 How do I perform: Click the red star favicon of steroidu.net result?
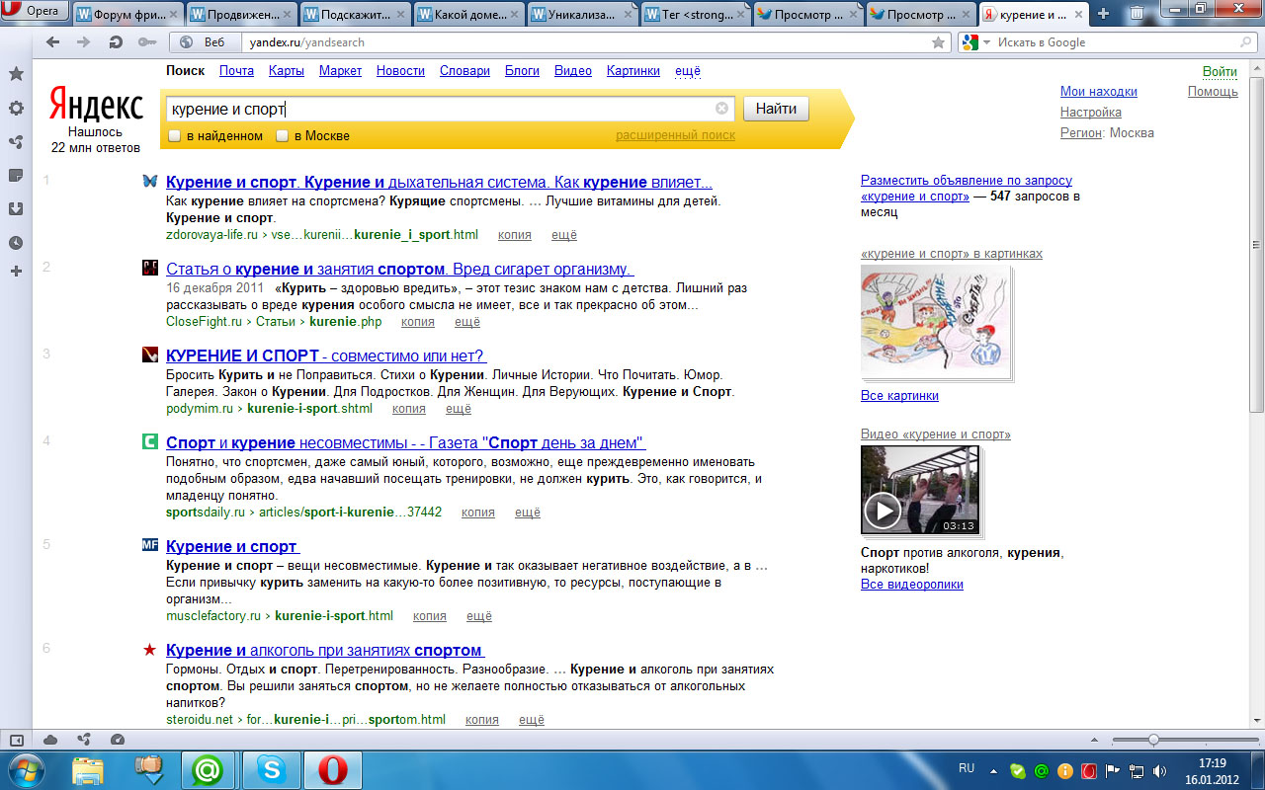tap(150, 650)
